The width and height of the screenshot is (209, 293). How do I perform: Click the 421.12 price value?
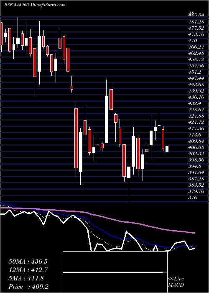coord(196,122)
